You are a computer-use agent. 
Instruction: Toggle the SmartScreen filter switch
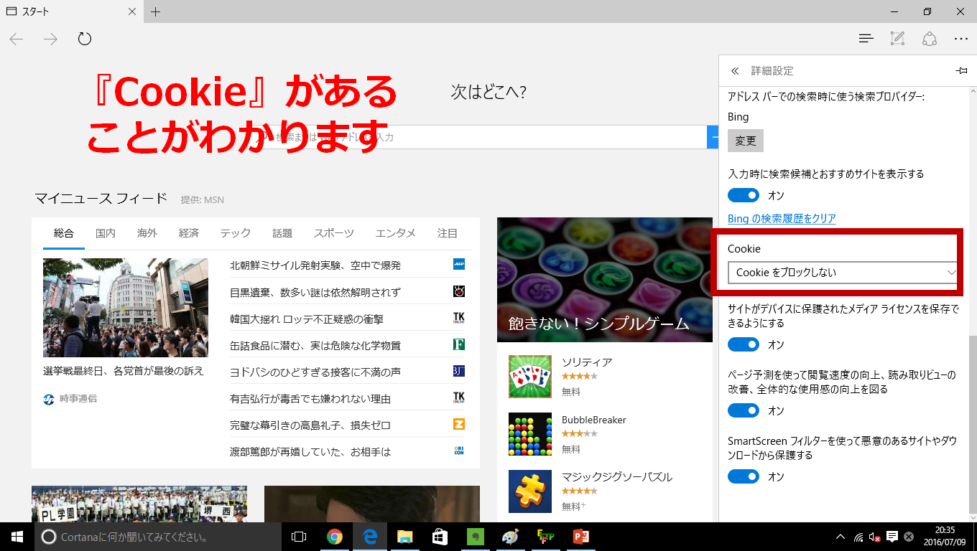(744, 476)
